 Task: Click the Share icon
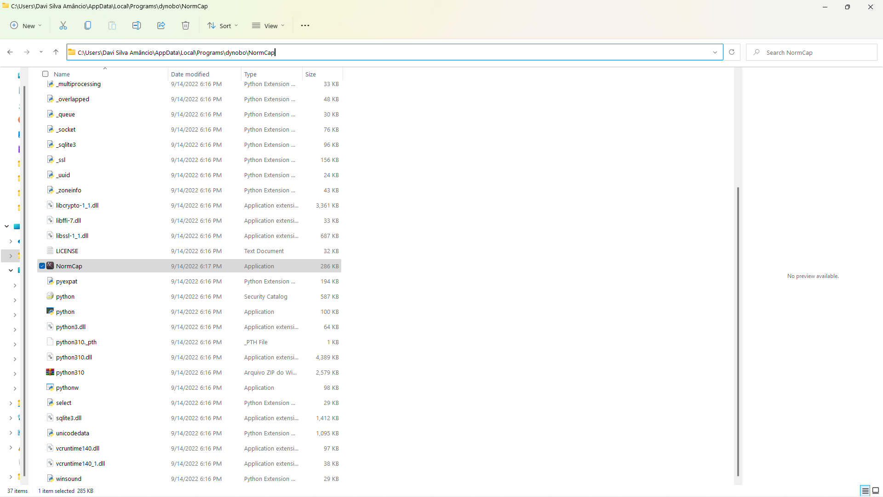tap(161, 25)
